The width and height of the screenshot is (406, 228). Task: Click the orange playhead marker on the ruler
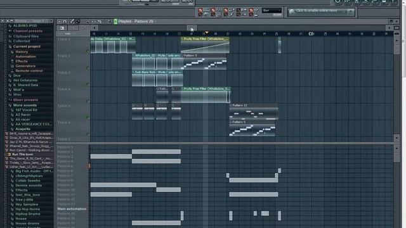[207, 32]
